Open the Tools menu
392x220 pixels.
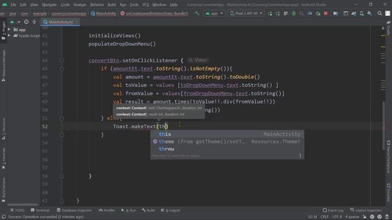pos(134,4)
